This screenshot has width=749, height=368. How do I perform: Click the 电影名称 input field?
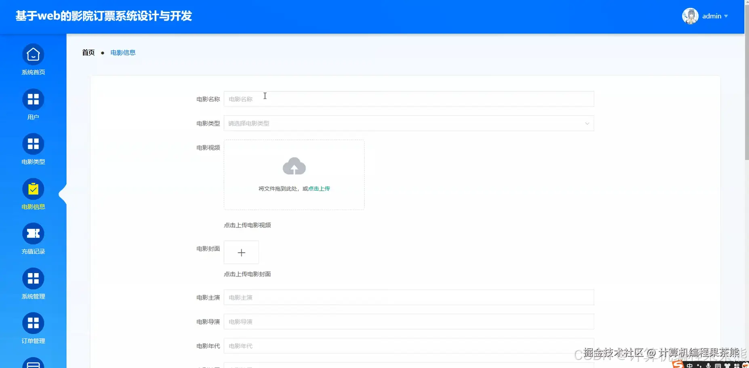coord(408,99)
